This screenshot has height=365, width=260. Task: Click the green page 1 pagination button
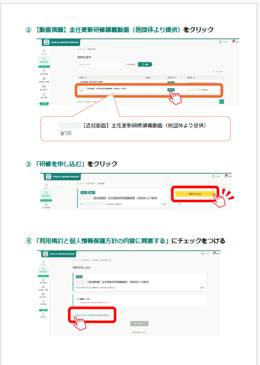222,102
